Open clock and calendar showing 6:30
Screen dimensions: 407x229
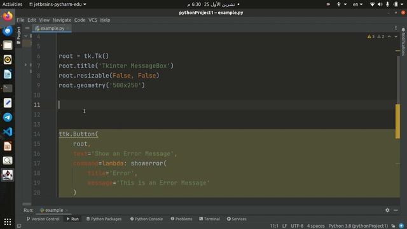pos(213,4)
